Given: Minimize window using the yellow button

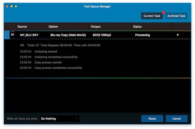Looking at the screenshot, I should [11, 6].
